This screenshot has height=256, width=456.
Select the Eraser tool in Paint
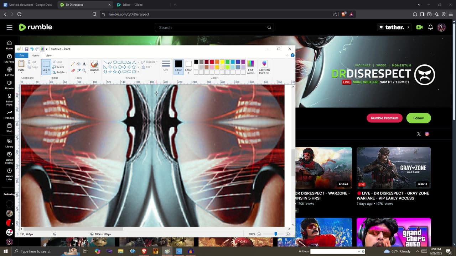tap(73, 70)
